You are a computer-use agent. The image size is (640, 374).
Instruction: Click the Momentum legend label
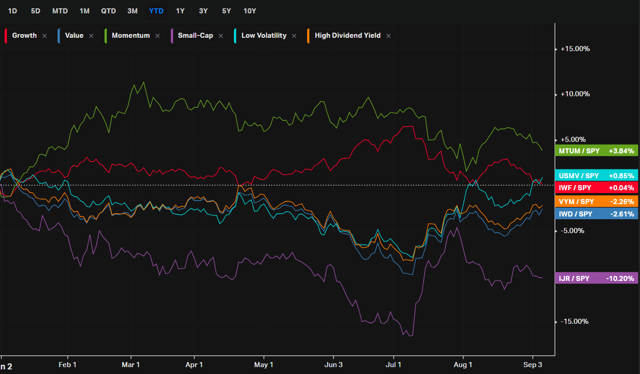click(x=131, y=35)
